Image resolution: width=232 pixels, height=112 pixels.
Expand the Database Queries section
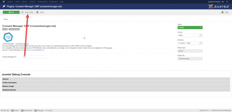pyautogui.click(x=116, y=90)
